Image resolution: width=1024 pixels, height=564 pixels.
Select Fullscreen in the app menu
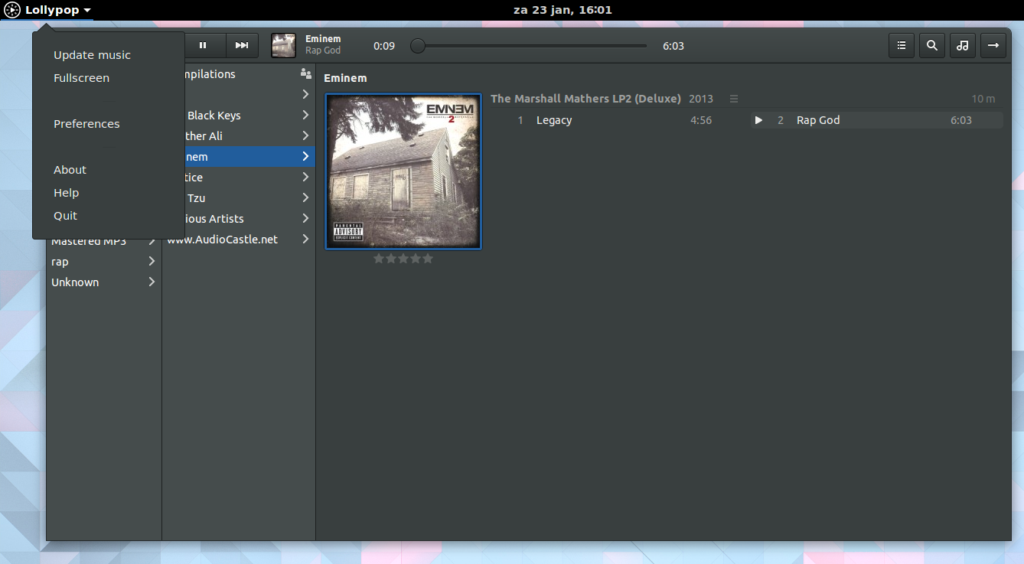108,78
